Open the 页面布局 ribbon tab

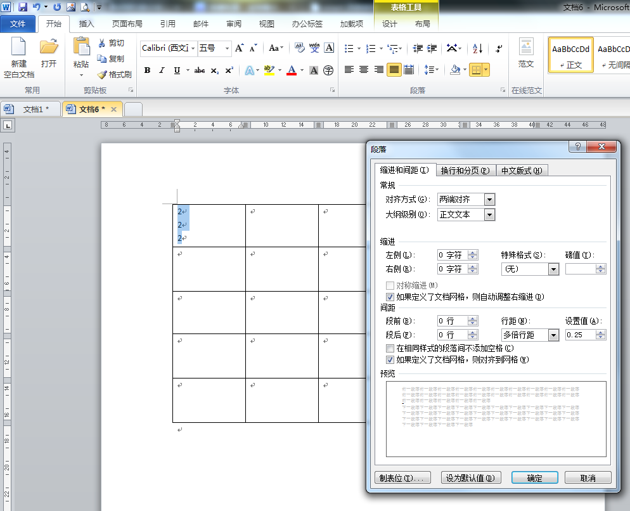(127, 24)
